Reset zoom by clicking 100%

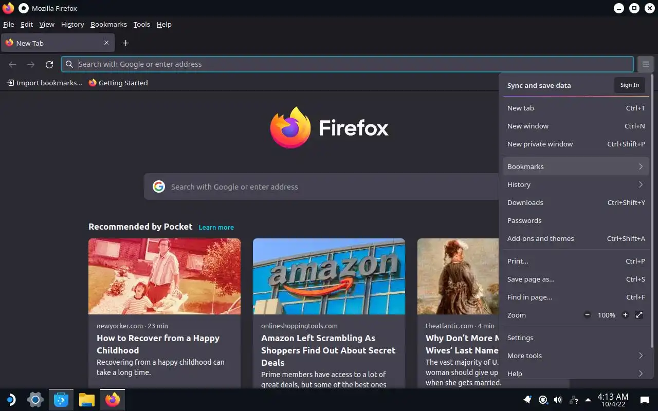coord(607,315)
